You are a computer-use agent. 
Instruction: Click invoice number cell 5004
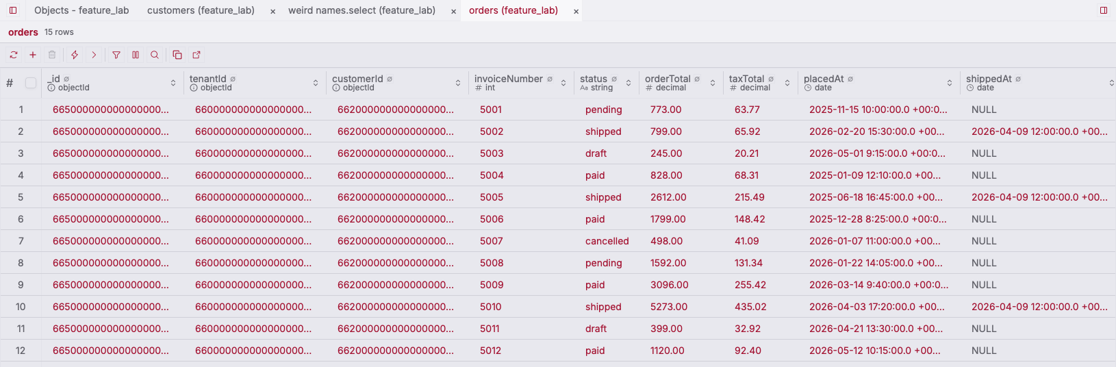click(x=521, y=175)
